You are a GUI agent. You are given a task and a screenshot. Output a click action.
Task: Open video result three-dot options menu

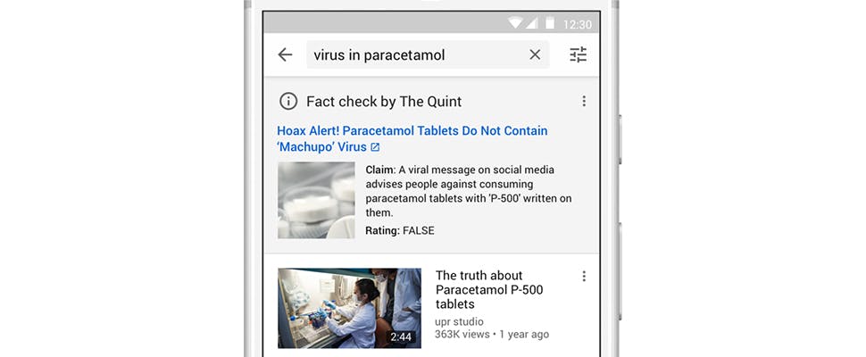point(584,276)
